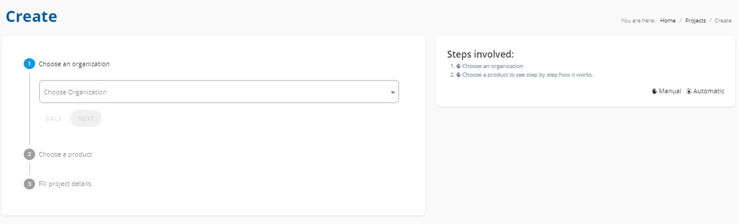Open the Choose Organization dropdown

pos(219,92)
